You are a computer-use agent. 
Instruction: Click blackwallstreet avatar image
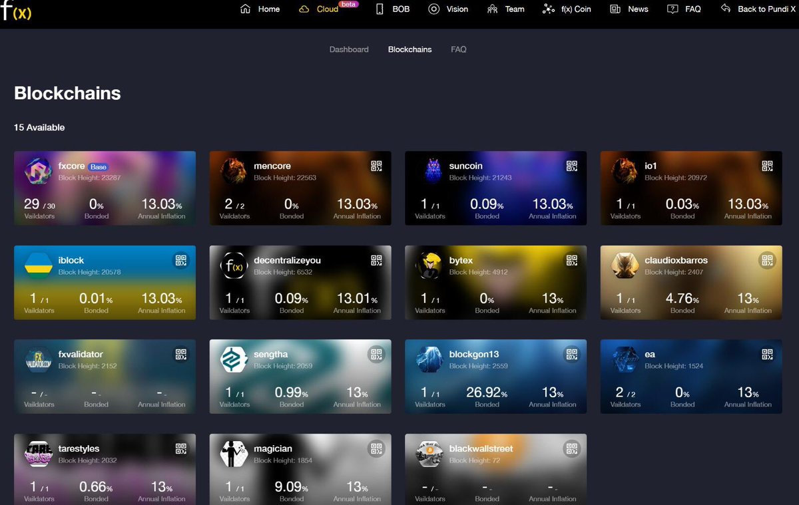coord(429,454)
